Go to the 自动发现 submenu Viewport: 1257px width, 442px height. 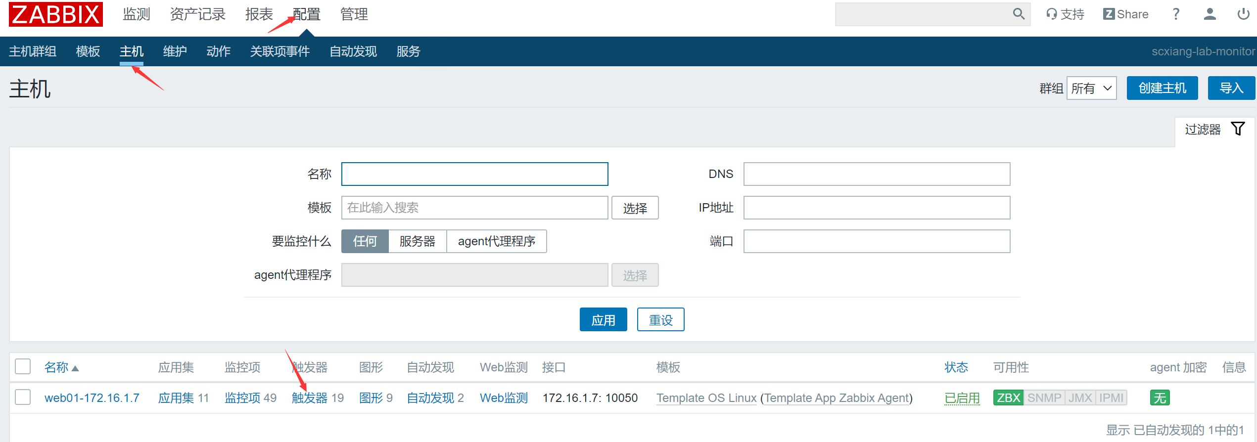[353, 51]
